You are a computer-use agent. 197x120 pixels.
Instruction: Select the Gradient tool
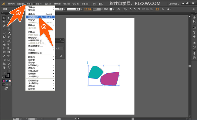[x=9, y=52]
